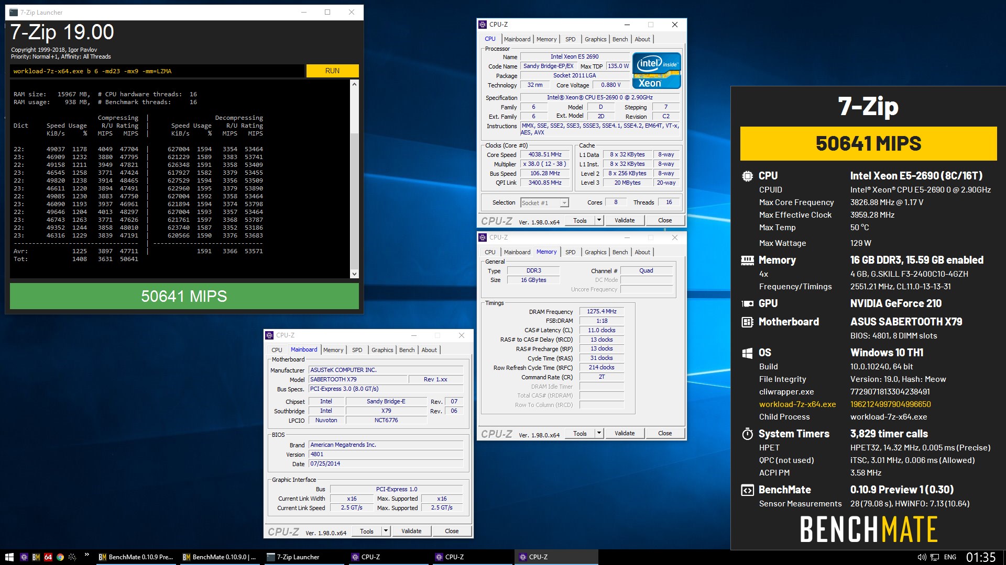This screenshot has width=1006, height=565.
Task: Click the Motherboard icon in BenchMate panel
Action: pos(748,322)
